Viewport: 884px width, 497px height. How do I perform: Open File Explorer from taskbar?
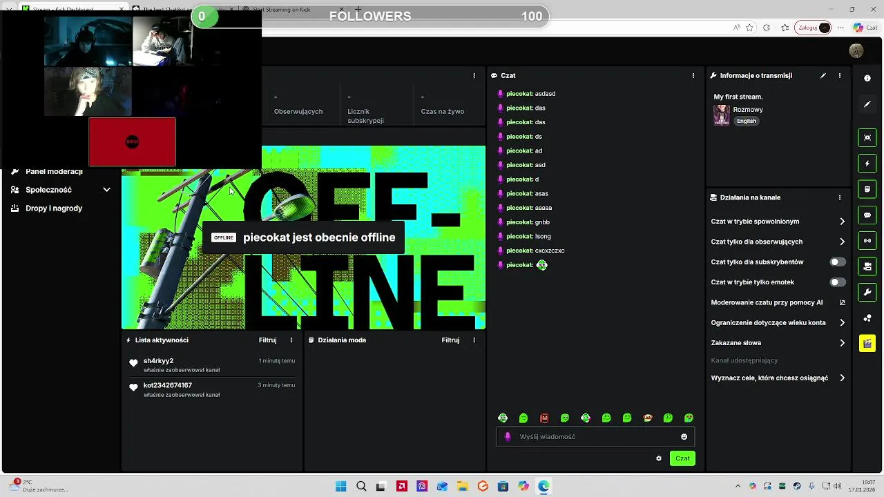462,486
